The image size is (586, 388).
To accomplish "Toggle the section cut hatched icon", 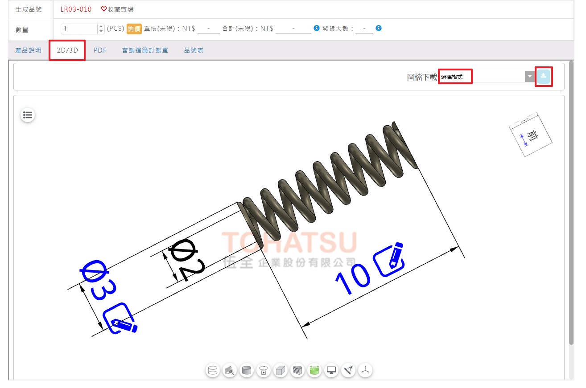I will coord(297,370).
